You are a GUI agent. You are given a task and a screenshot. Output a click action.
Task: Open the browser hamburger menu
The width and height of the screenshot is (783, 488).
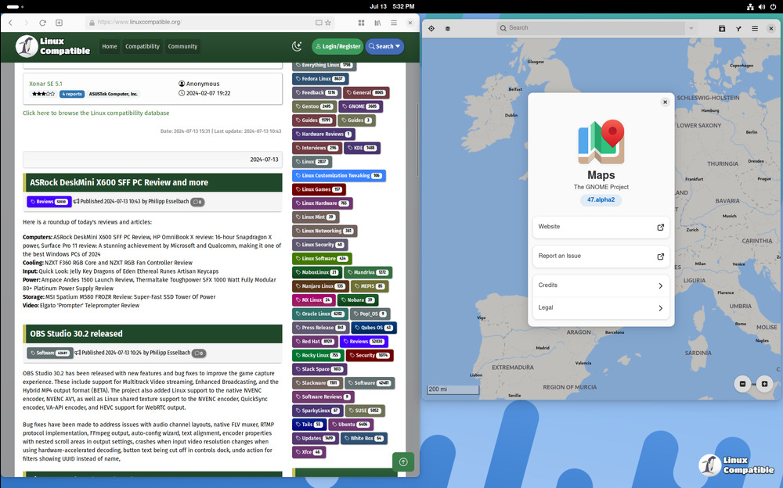pyautogui.click(x=394, y=23)
